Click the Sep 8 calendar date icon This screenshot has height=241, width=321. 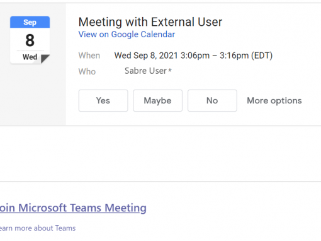pos(30,40)
